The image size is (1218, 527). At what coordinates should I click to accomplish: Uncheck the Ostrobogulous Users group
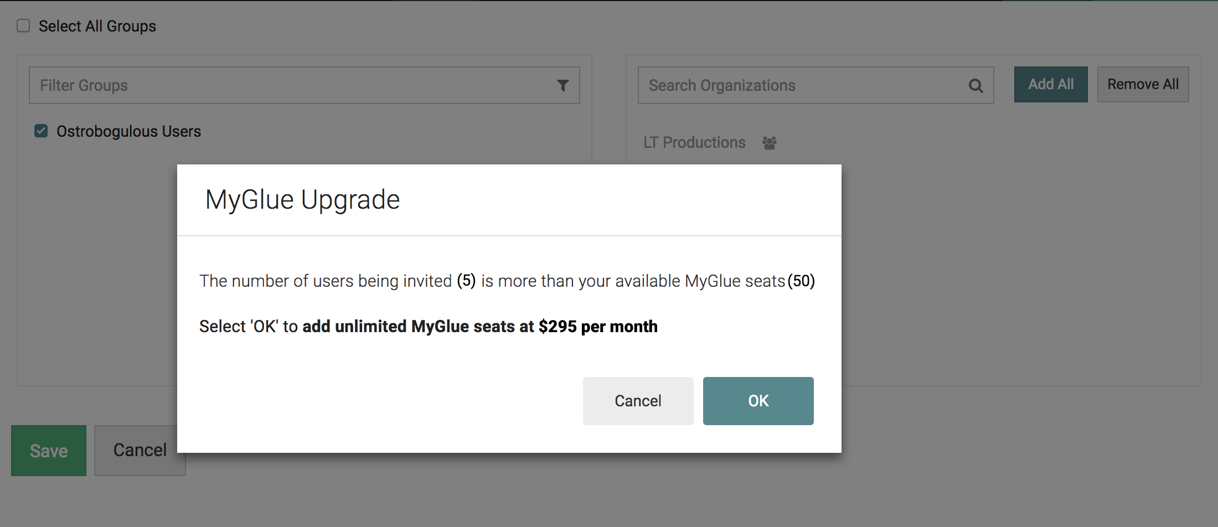click(x=41, y=131)
